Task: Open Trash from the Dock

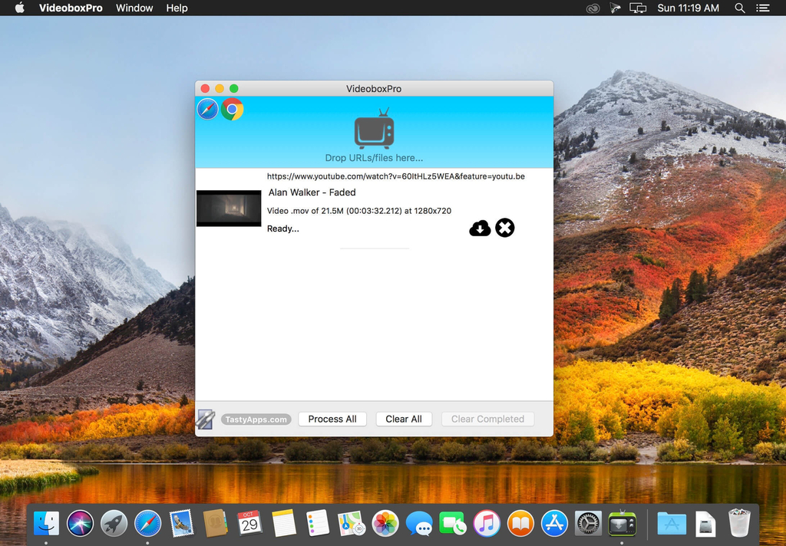Action: point(739,524)
